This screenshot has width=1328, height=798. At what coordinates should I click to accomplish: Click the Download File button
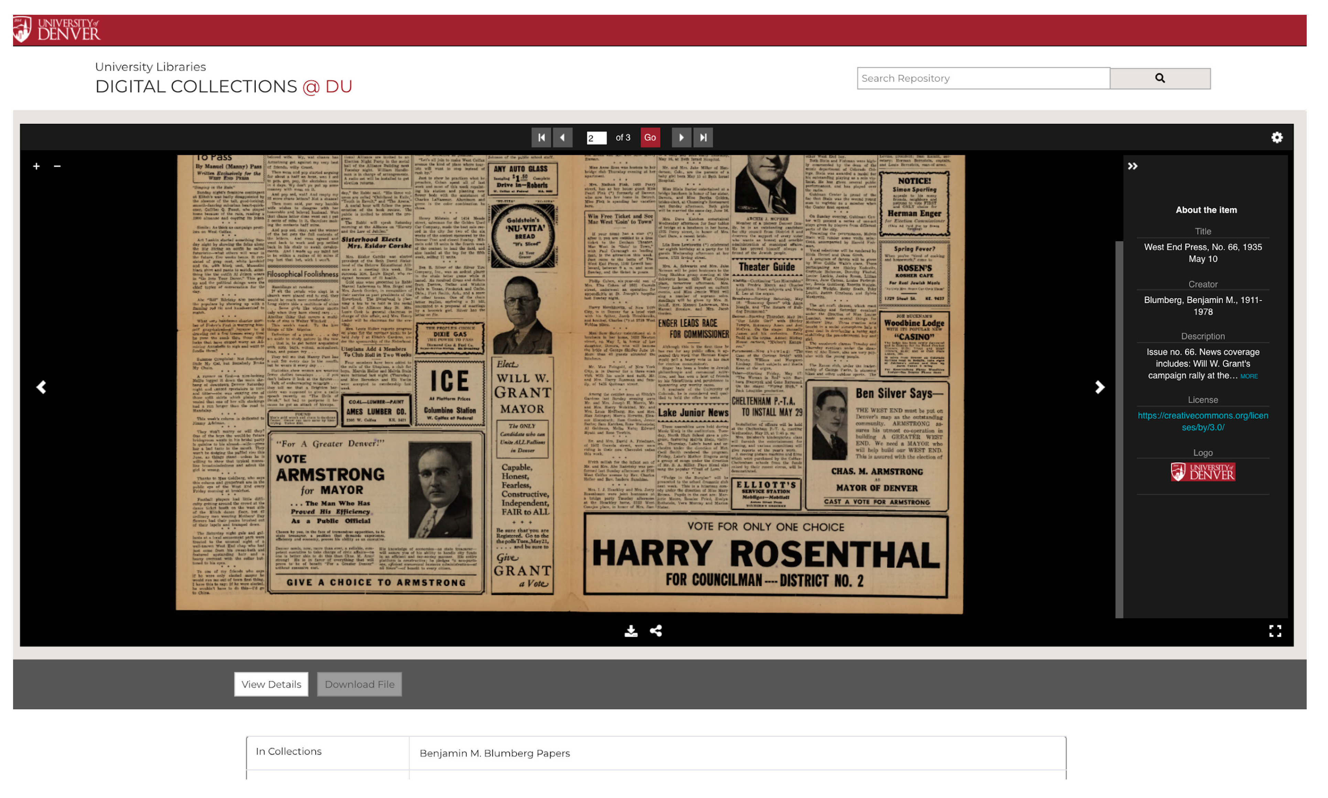(359, 684)
